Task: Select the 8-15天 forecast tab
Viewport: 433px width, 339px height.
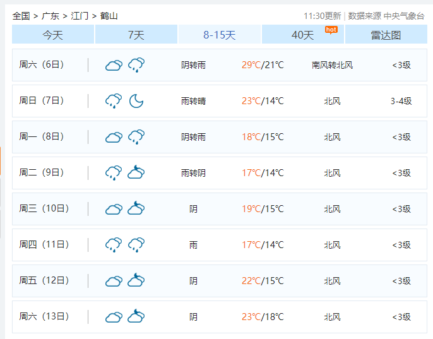Action: [x=220, y=34]
